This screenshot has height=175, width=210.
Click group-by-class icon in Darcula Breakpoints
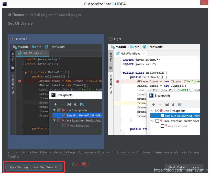coord(82,104)
